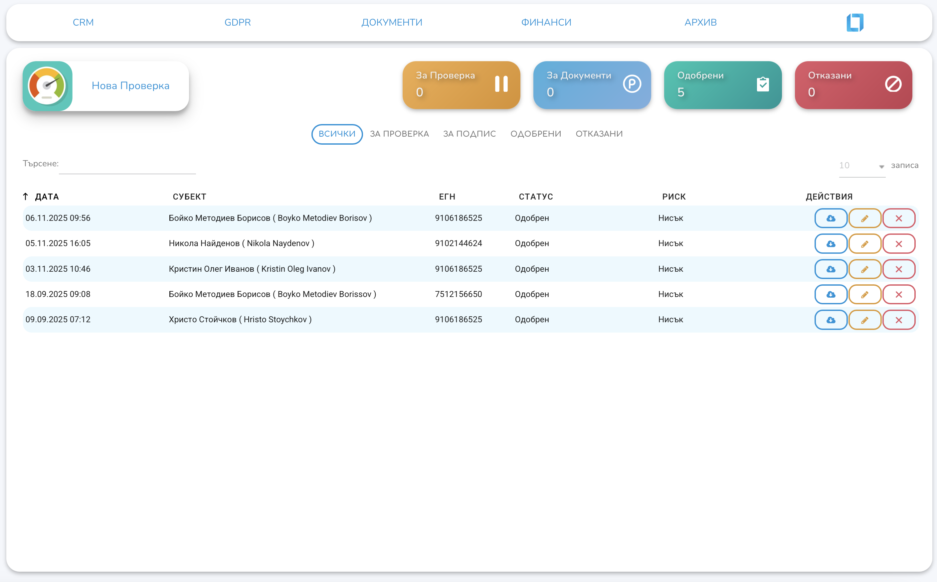Click the gauge icon beside Нова Проверка
This screenshot has width=937, height=582.
[47, 86]
